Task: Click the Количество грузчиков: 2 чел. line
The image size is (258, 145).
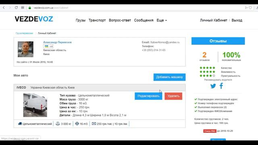Action: (211, 119)
